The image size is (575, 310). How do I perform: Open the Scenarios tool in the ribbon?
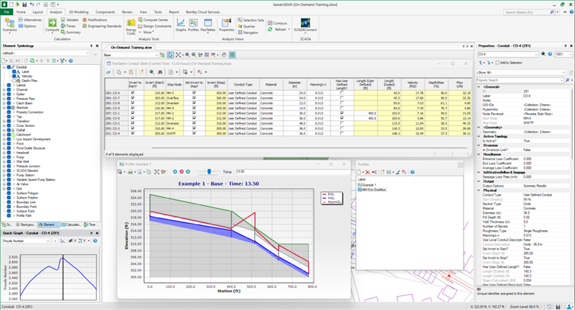[10, 24]
